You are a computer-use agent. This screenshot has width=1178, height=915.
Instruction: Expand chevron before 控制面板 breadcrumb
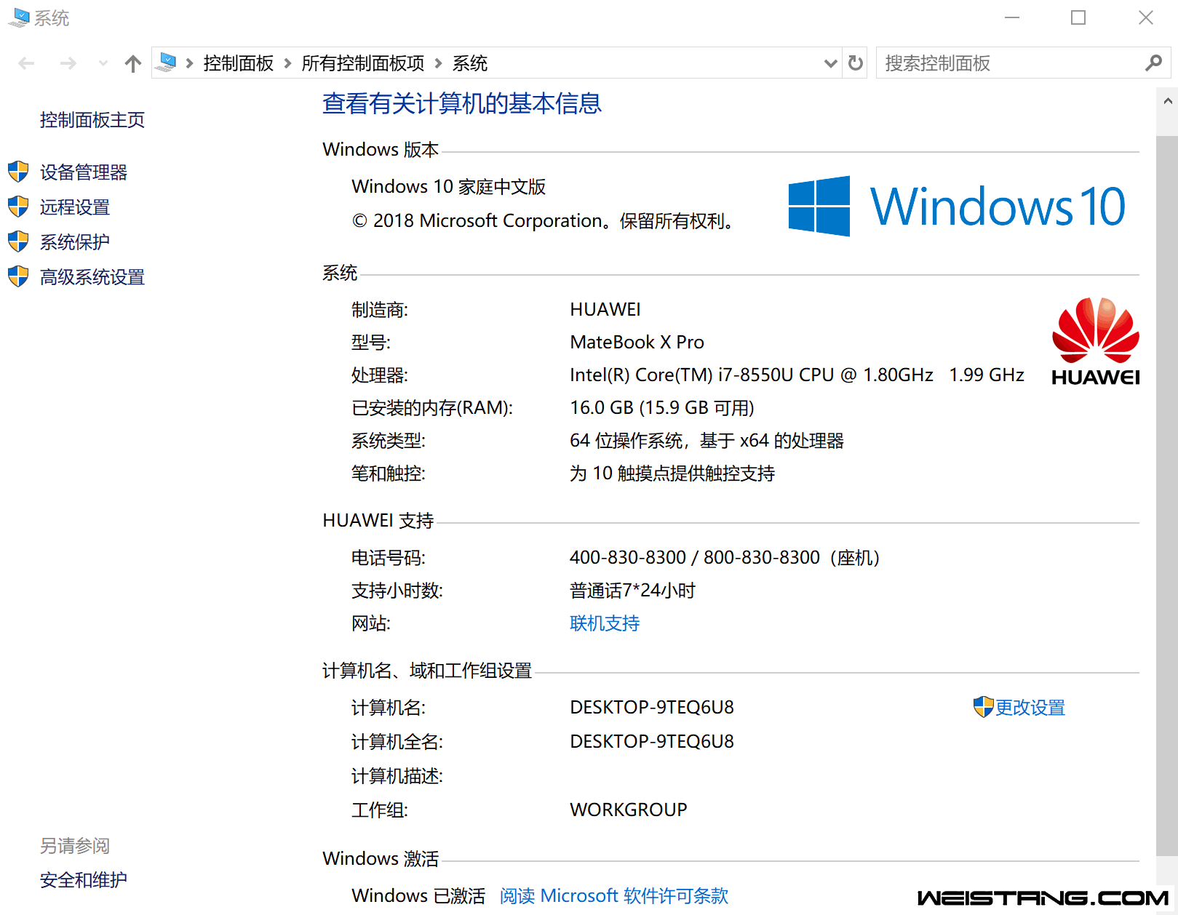[x=189, y=63]
